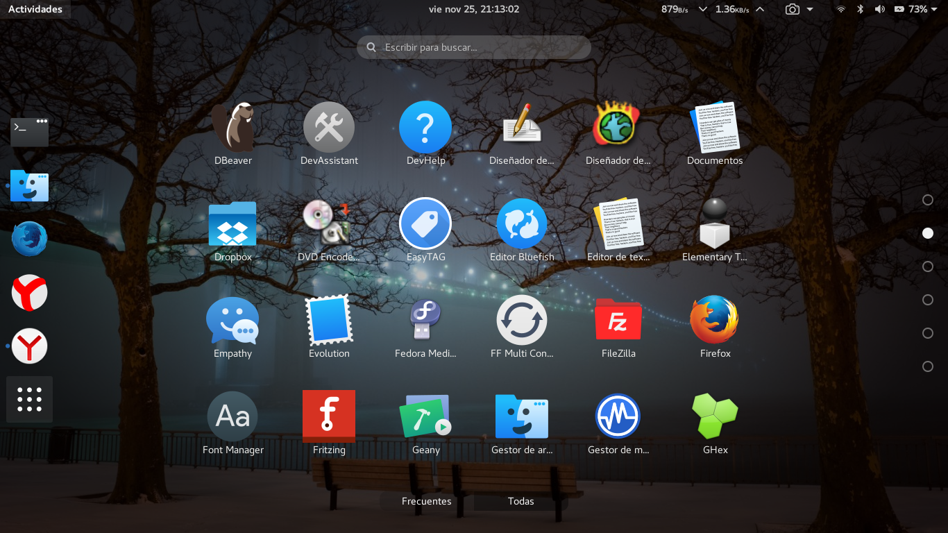Open Yandex browser dash icon without running dot
The height and width of the screenshot is (533, 948).
click(30, 293)
